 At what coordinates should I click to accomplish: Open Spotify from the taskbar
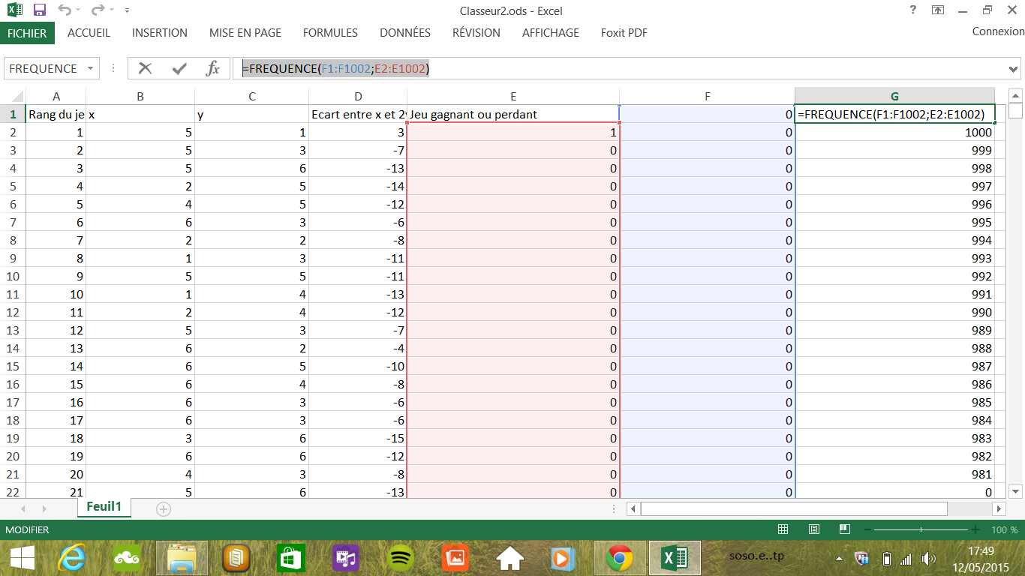coord(401,558)
